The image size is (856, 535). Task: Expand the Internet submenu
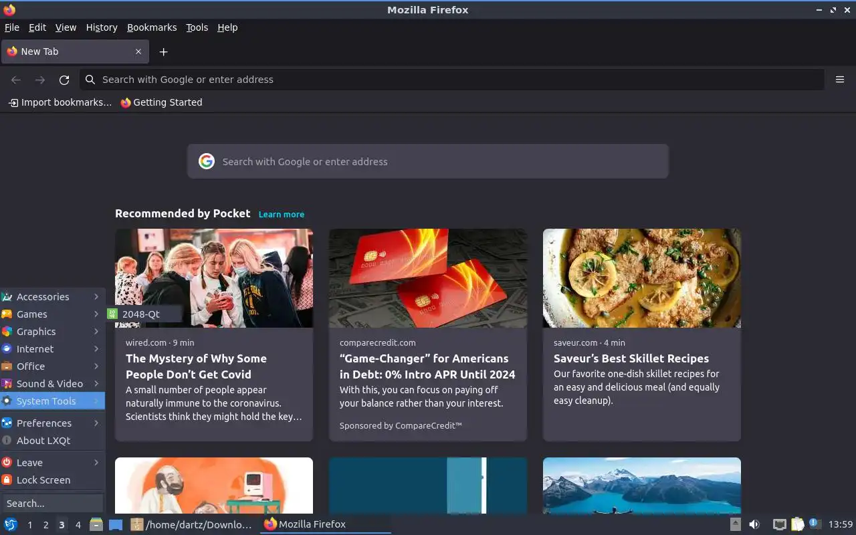[x=52, y=349]
